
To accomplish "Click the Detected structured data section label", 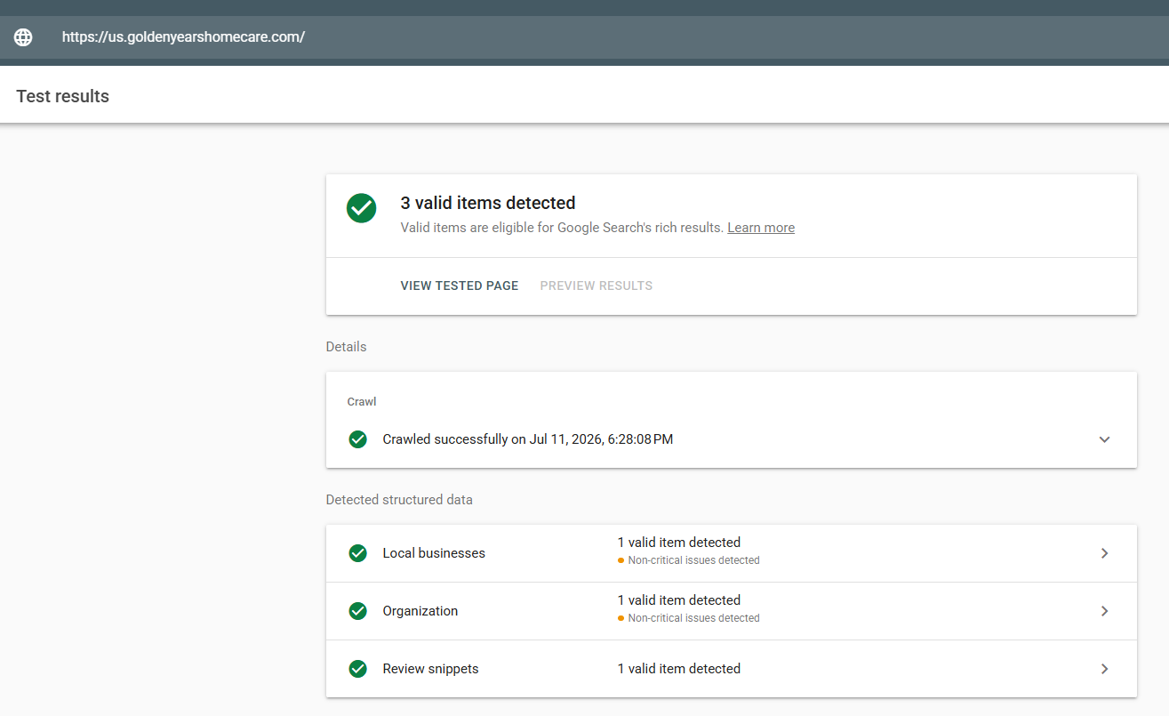I will 399,500.
